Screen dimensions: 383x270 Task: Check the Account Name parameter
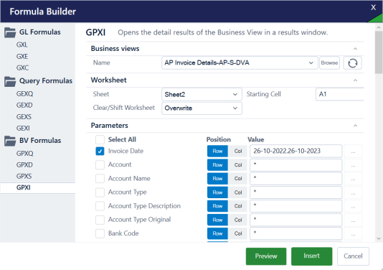(100, 179)
